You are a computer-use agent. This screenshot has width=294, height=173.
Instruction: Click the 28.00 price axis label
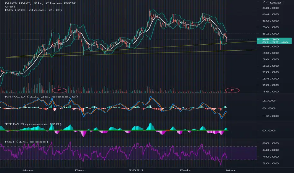point(271,72)
